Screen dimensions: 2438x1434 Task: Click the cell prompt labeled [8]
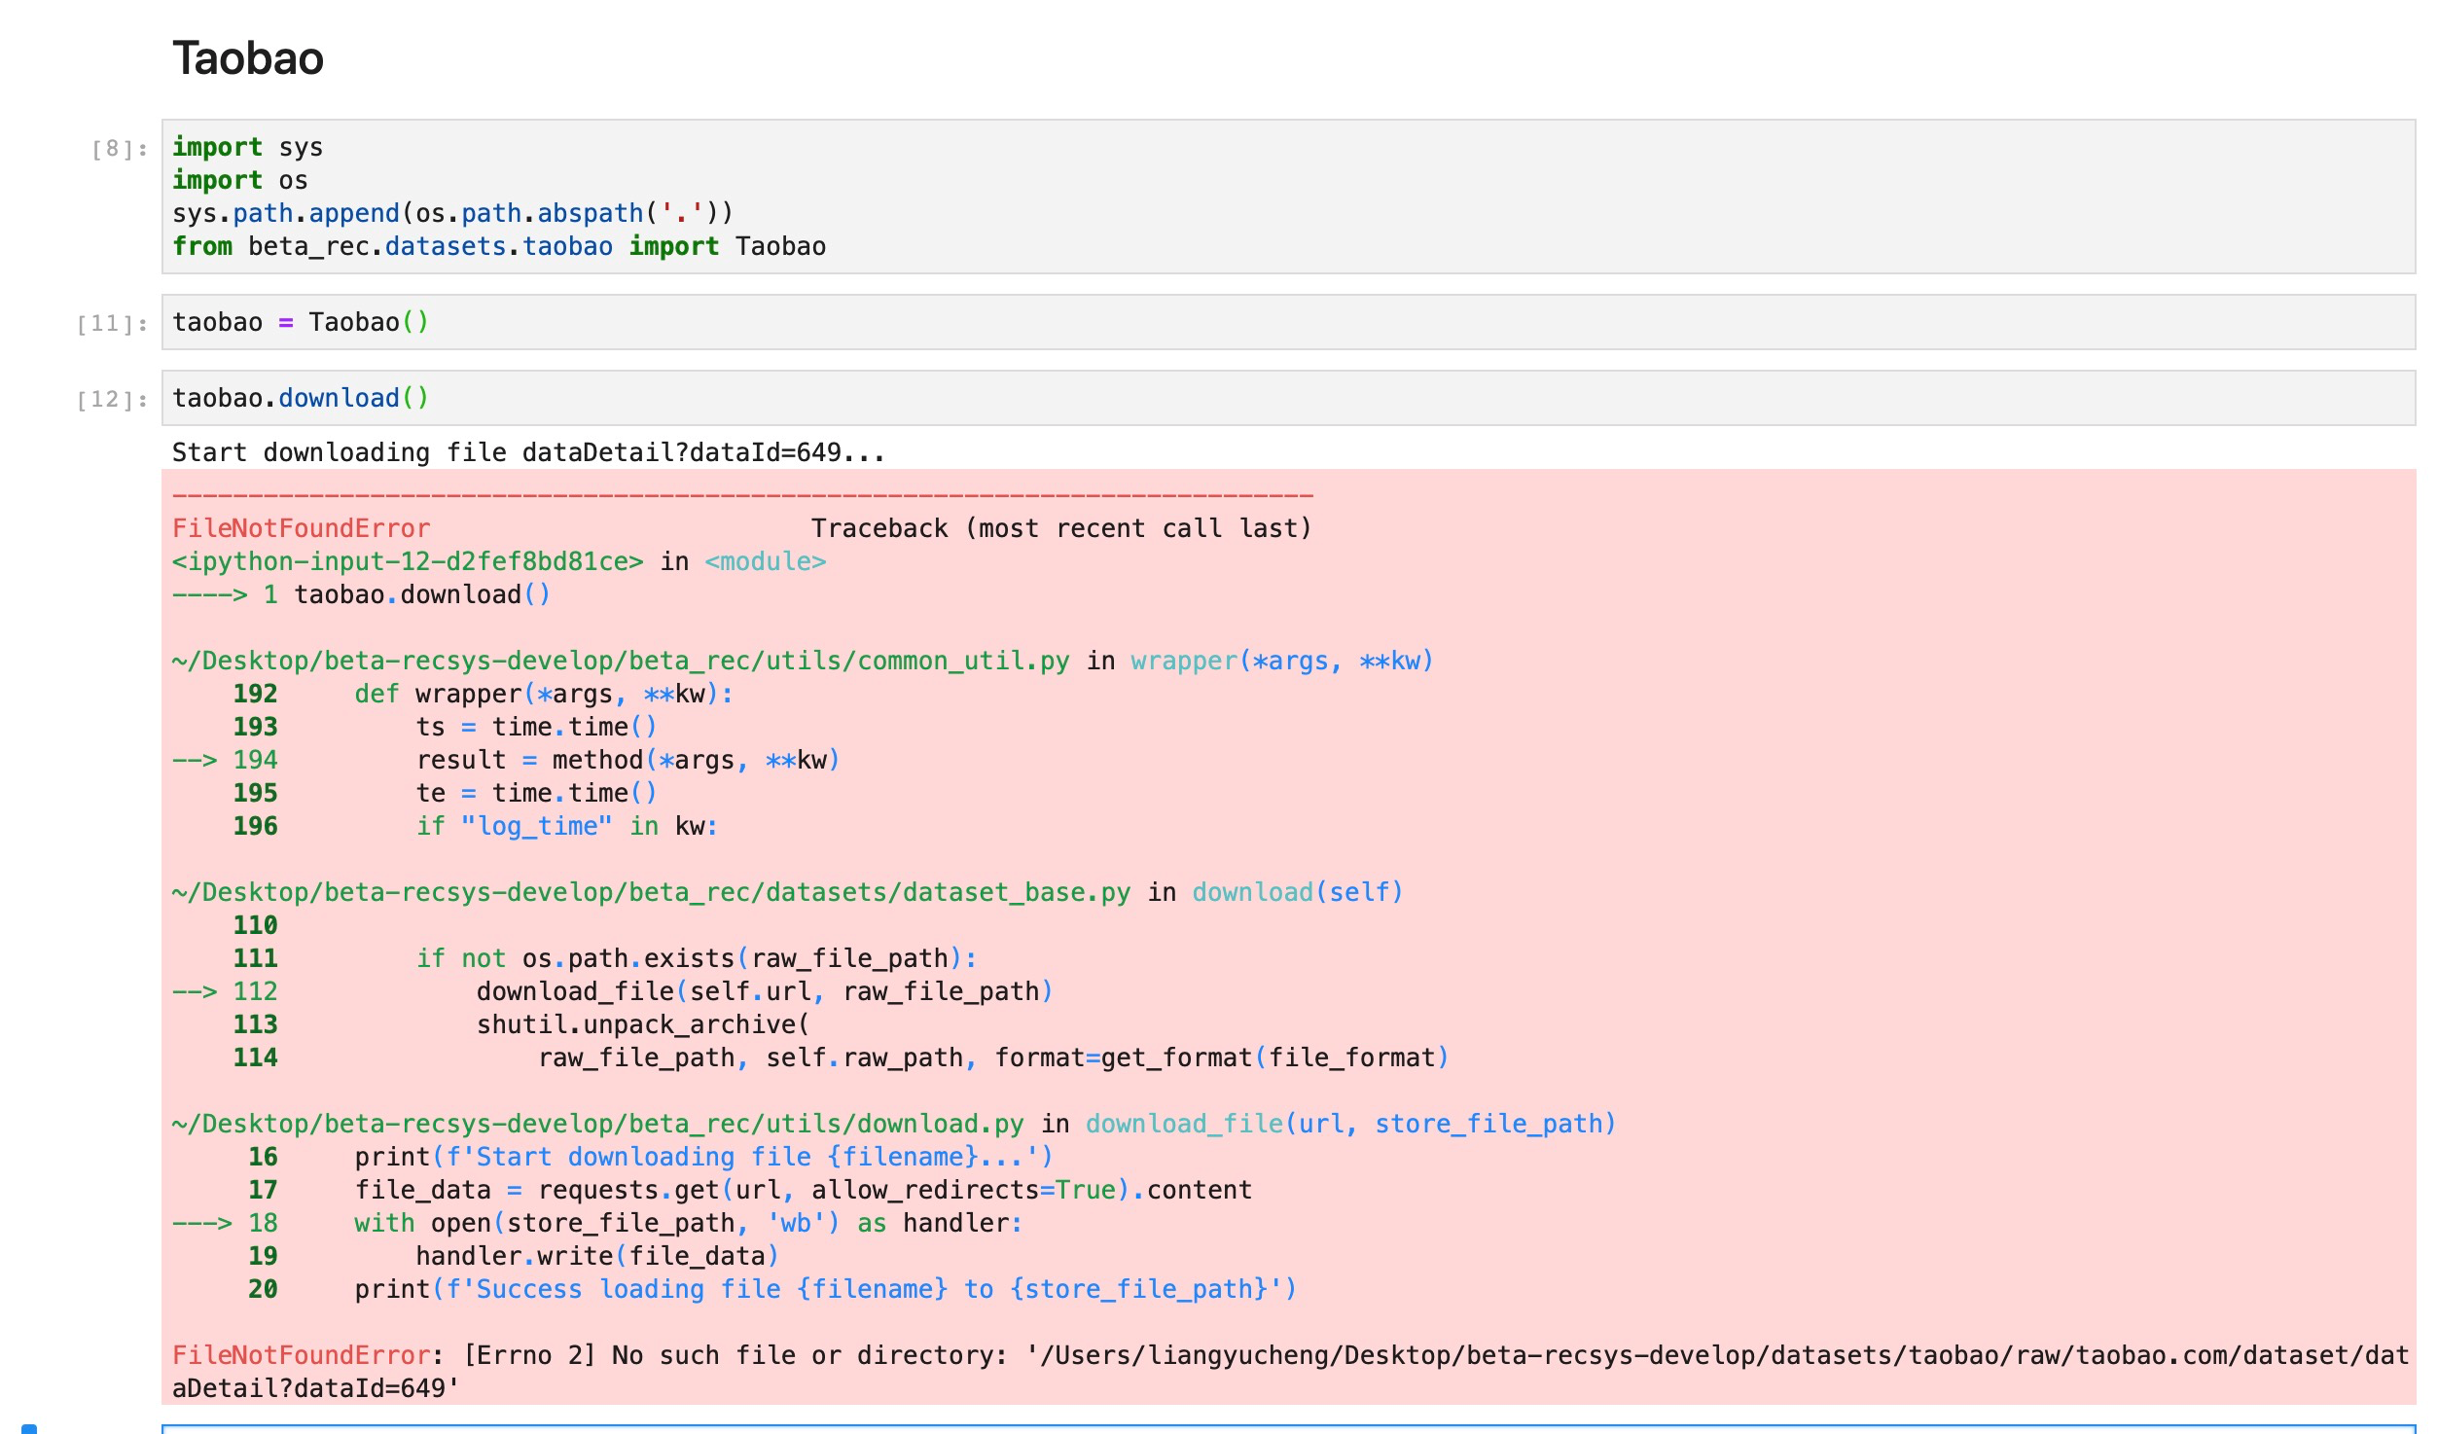point(114,147)
